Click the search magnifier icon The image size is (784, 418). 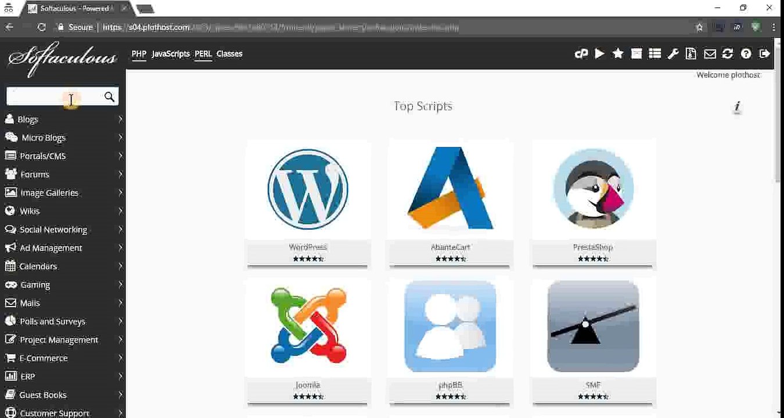click(109, 97)
